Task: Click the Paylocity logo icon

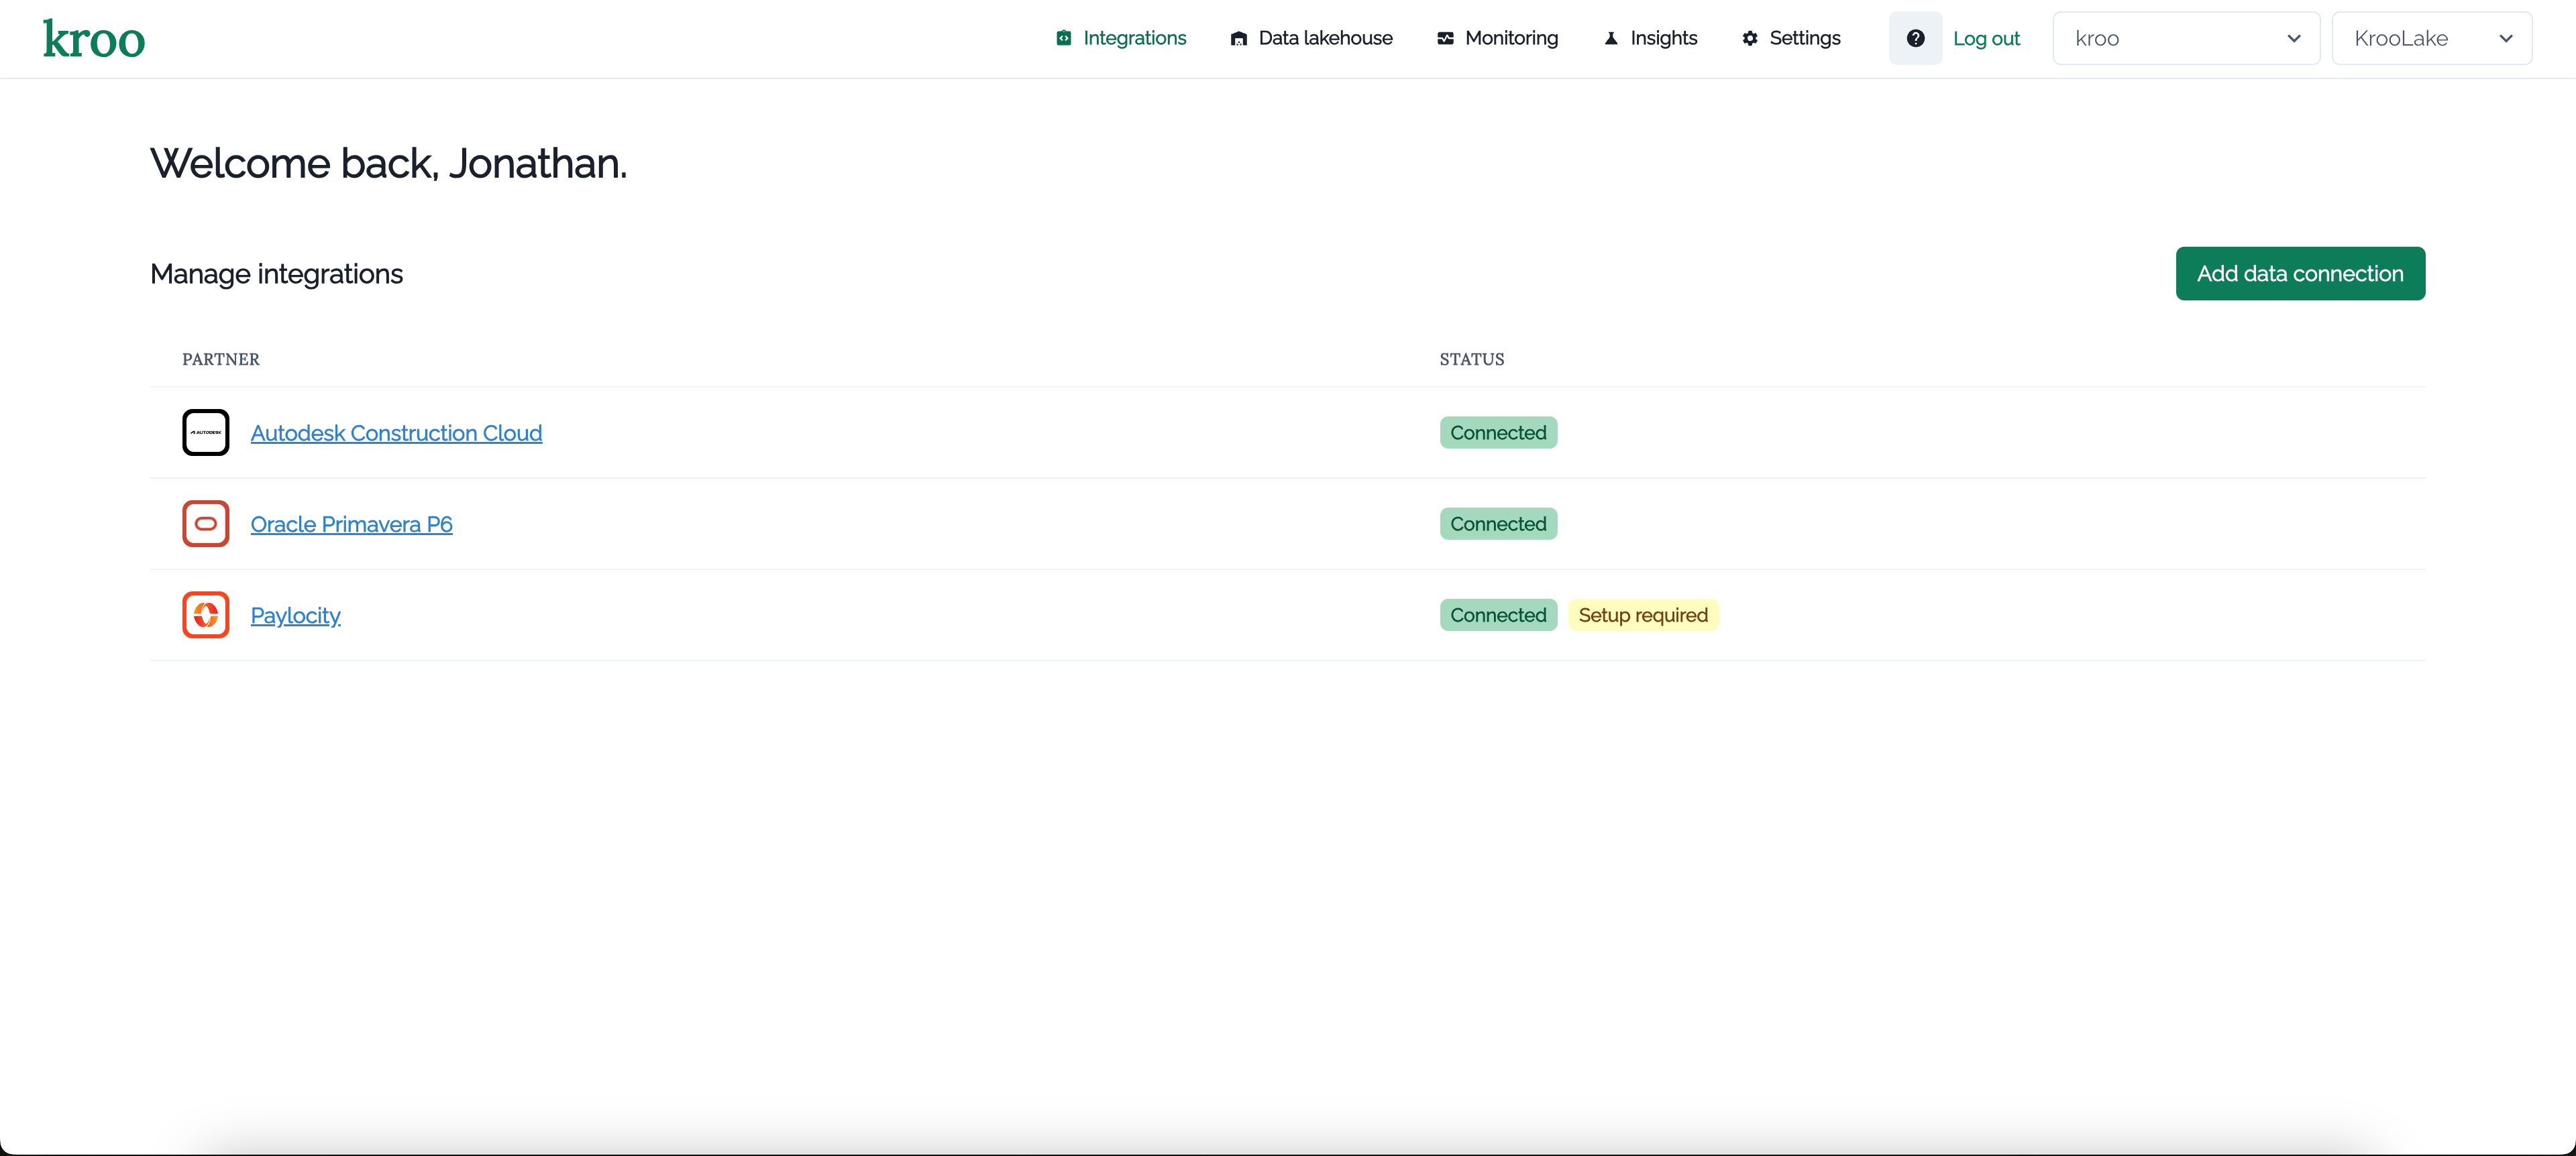Action: [x=206, y=614]
